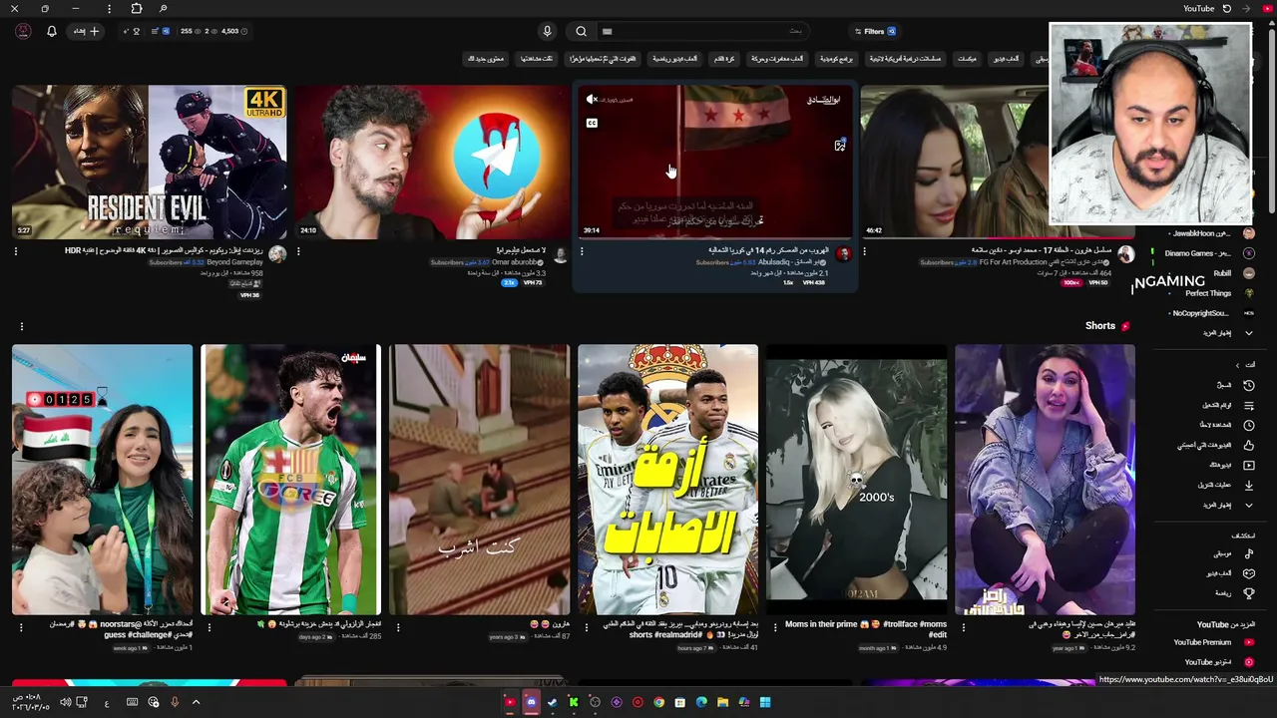The image size is (1277, 718).
Task: Unmute the previewing Abulsadiq video
Action: [x=592, y=99]
